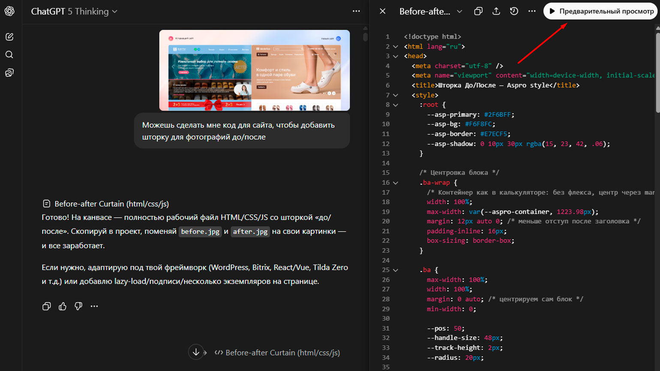660x371 pixels.
Task: Give thumbs down to the response
Action: coord(78,306)
